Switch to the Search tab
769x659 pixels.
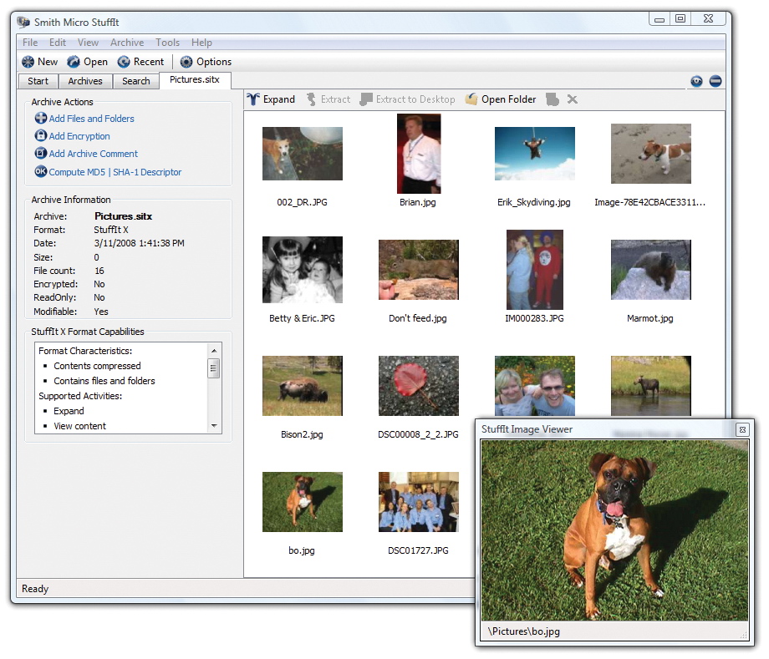pyautogui.click(x=136, y=81)
